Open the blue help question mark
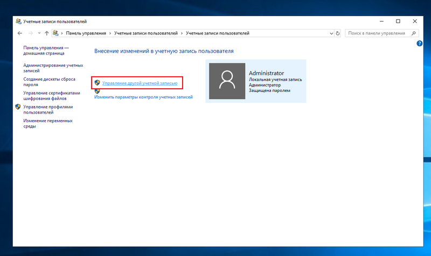 (x=419, y=43)
